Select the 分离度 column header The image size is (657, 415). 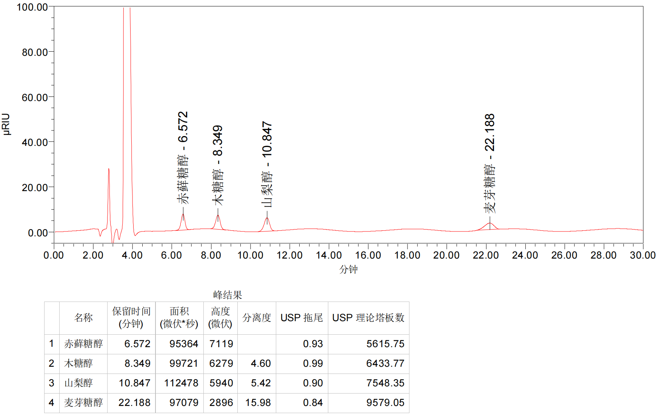pyautogui.click(x=257, y=318)
